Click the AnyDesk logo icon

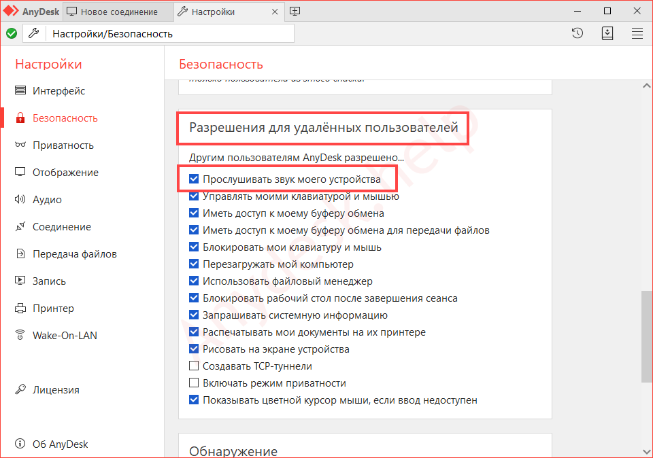click(x=12, y=12)
